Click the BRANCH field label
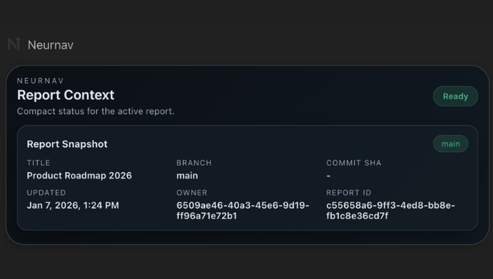 (194, 163)
